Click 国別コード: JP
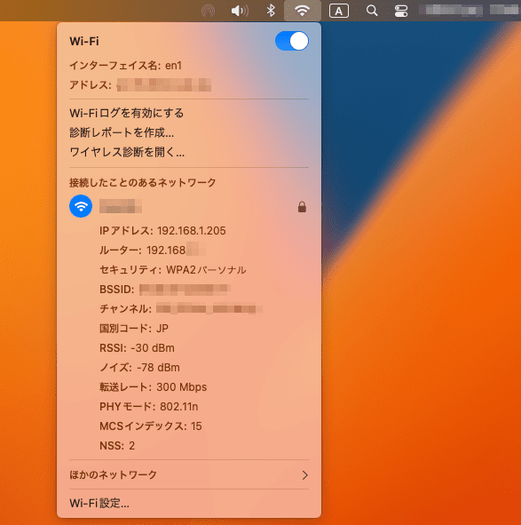 point(134,329)
